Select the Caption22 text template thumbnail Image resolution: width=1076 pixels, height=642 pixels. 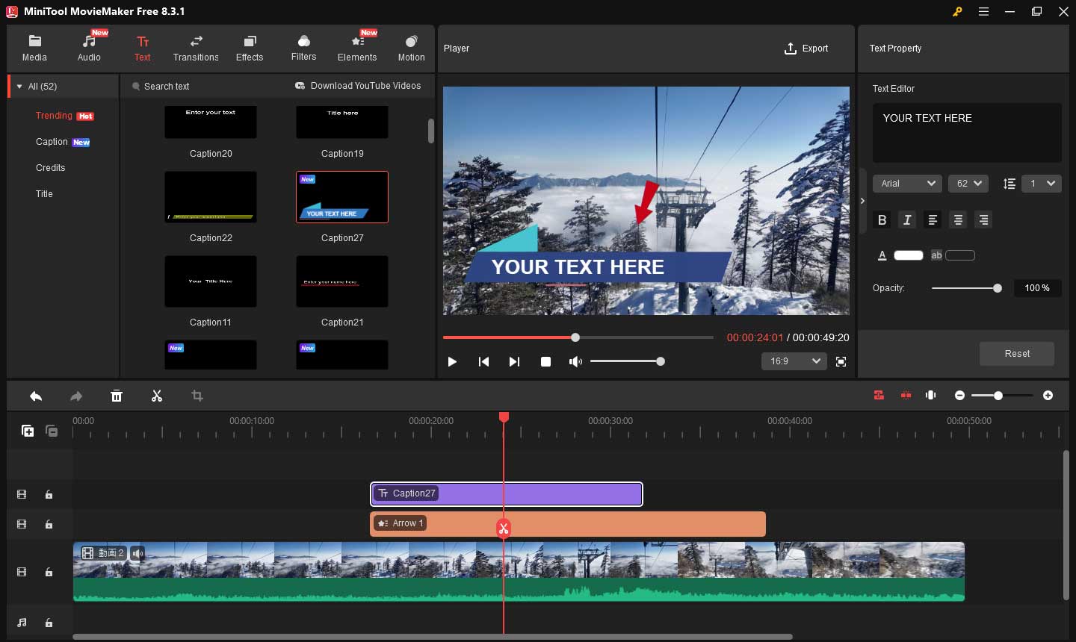tap(211, 197)
